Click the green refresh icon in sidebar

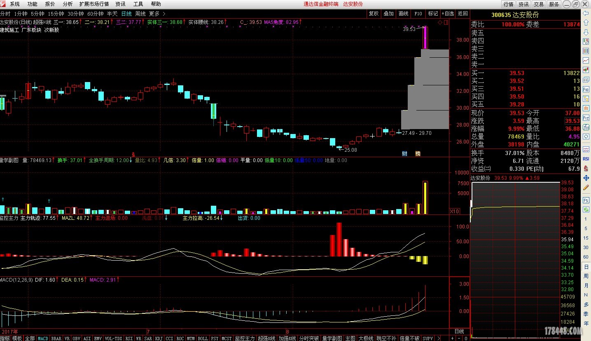(586, 209)
